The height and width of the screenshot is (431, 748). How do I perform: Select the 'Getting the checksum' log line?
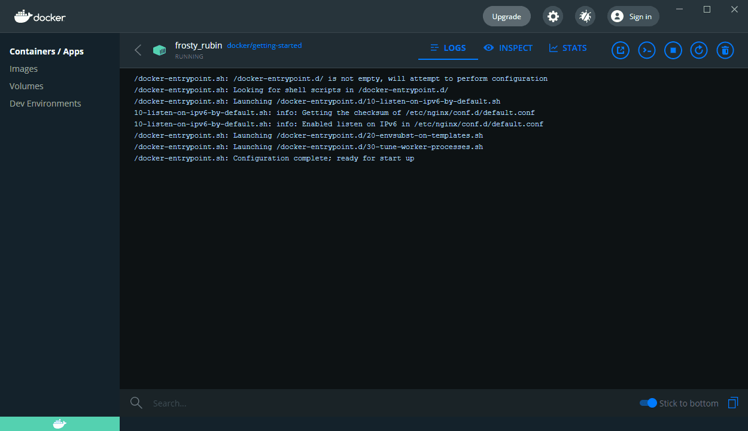point(335,113)
